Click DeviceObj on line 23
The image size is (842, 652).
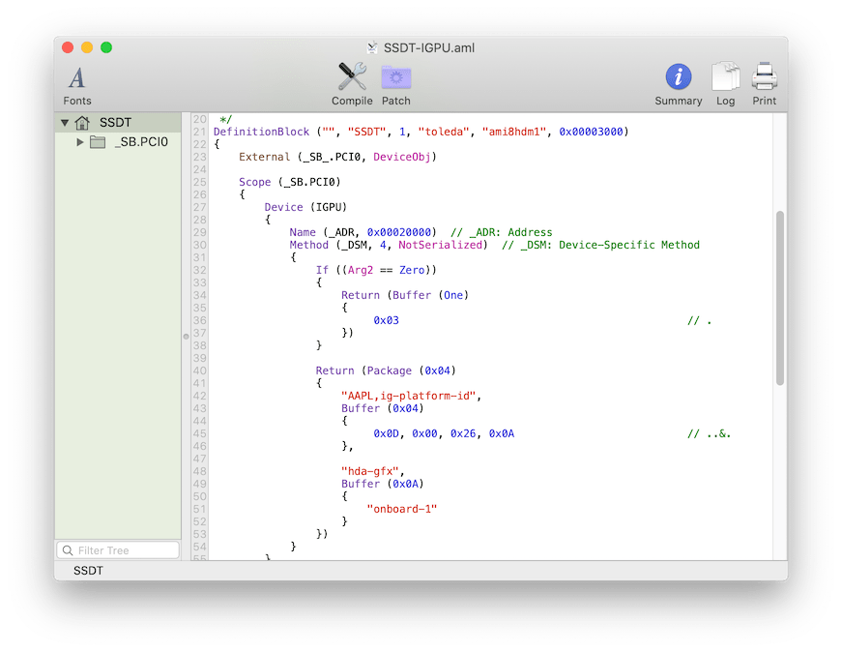[x=402, y=157]
